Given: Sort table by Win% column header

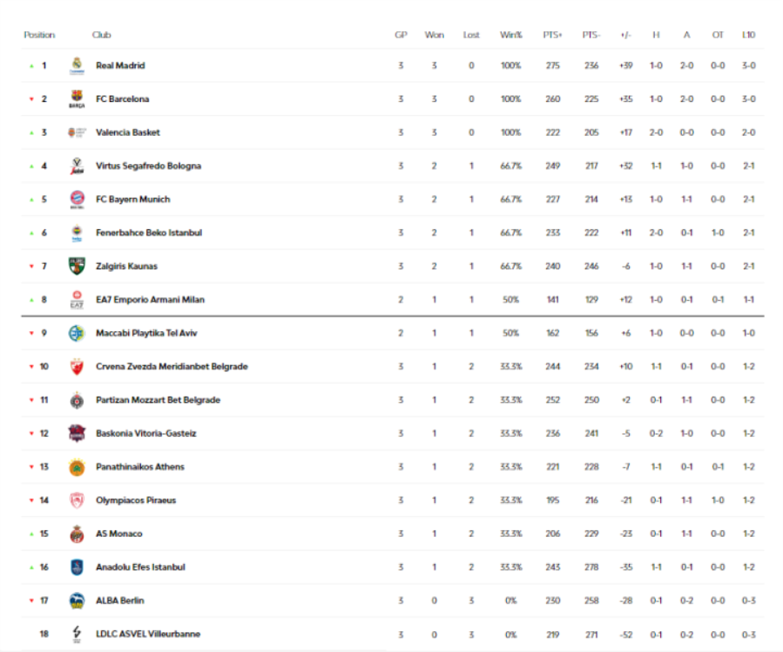Looking at the screenshot, I should point(511,35).
